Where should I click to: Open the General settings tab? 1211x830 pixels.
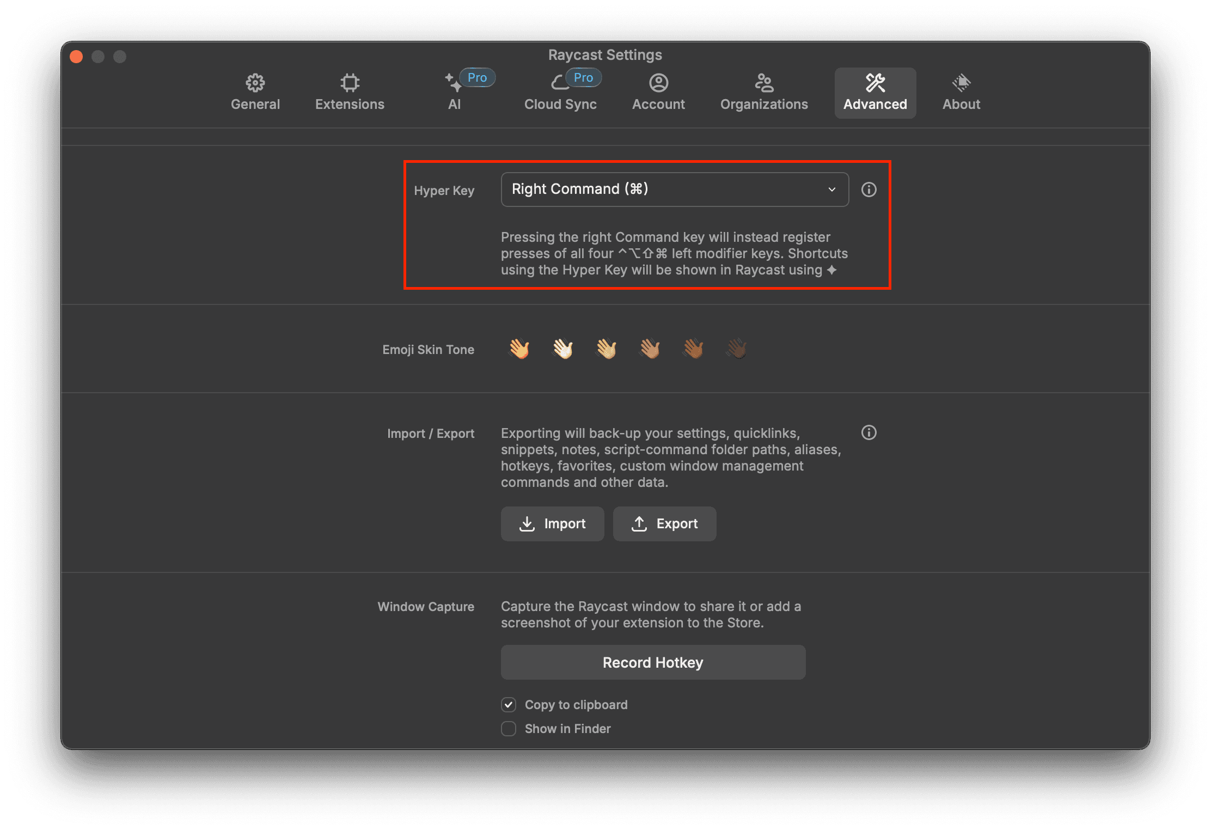click(255, 93)
